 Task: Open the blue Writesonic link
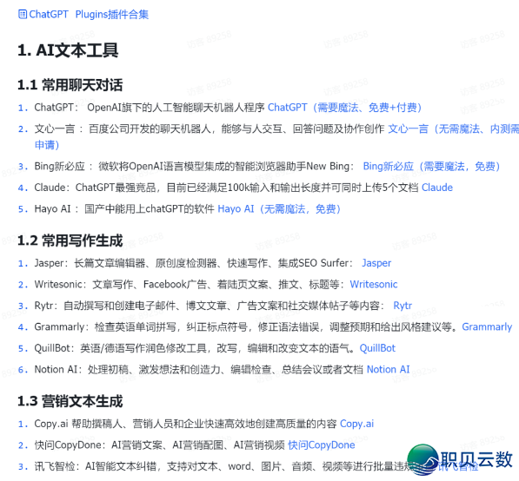click(x=374, y=284)
